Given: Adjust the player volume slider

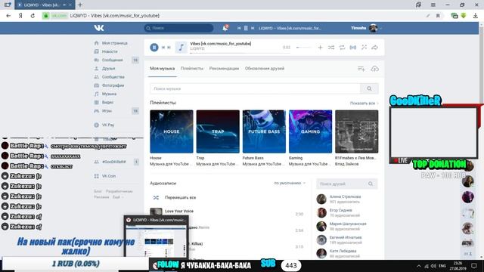Looking at the screenshot, I should pos(304,48).
